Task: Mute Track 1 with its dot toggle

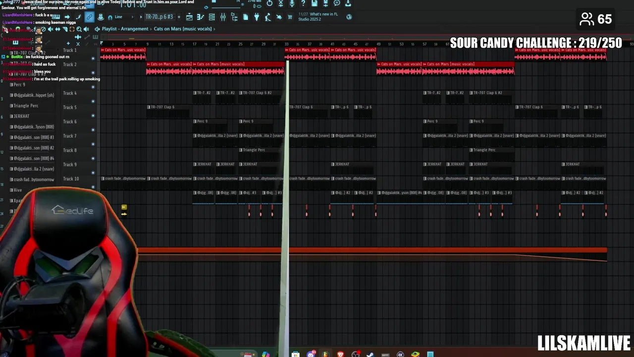Action: pyautogui.click(x=93, y=59)
